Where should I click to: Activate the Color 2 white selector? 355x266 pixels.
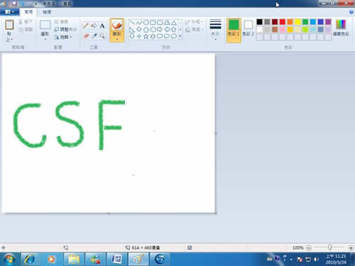pyautogui.click(x=248, y=28)
